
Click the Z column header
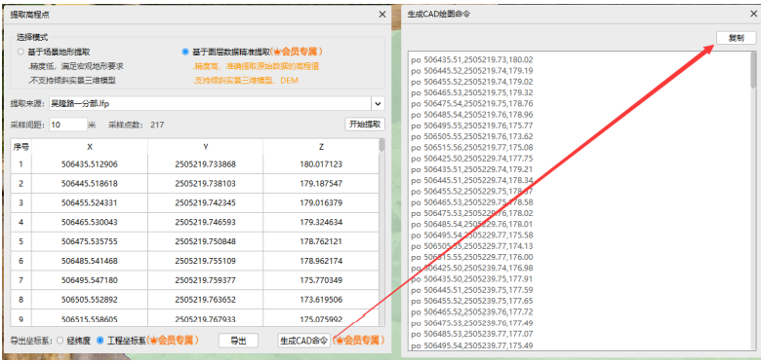coord(321,147)
